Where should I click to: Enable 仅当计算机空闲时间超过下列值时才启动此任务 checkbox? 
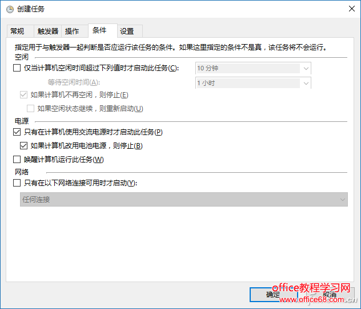click(17, 68)
